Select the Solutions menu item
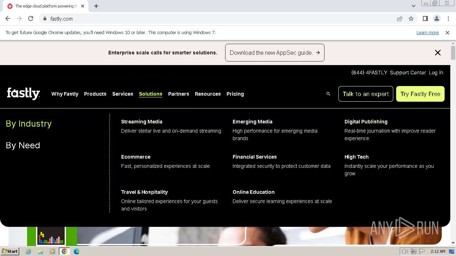Screen dimensions: 456x256 click(x=151, y=94)
